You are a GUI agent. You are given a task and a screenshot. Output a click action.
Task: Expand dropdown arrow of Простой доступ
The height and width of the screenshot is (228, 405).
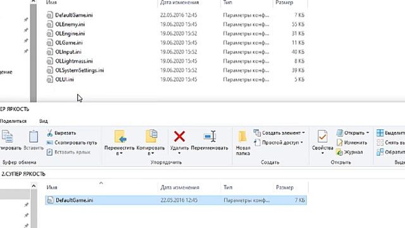coord(301,142)
